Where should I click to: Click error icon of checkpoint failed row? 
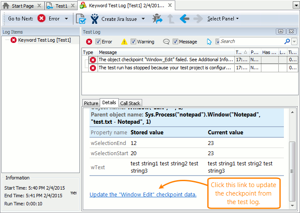point(93,60)
